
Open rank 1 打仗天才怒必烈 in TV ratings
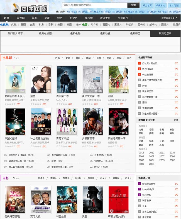point(150,63)
